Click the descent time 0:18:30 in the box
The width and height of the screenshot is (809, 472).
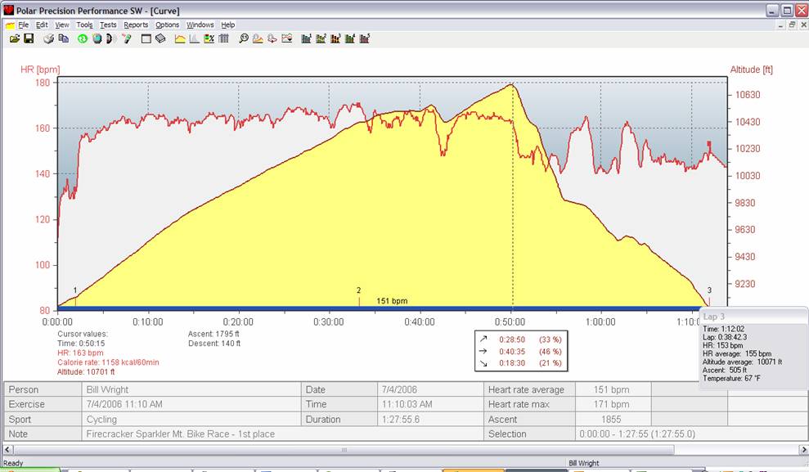pyautogui.click(x=512, y=363)
